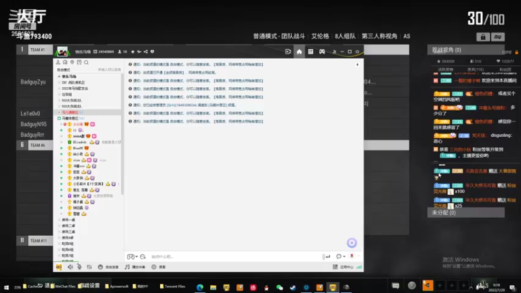Expand the 麻将4桌 channel
Viewport: 521px width, 293px height.
click(59, 238)
